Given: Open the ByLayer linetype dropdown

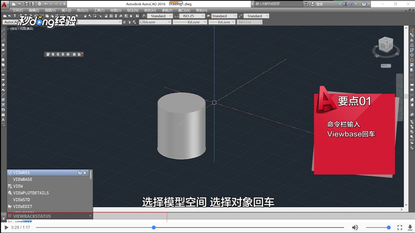Looking at the screenshot, I should coord(190,22).
